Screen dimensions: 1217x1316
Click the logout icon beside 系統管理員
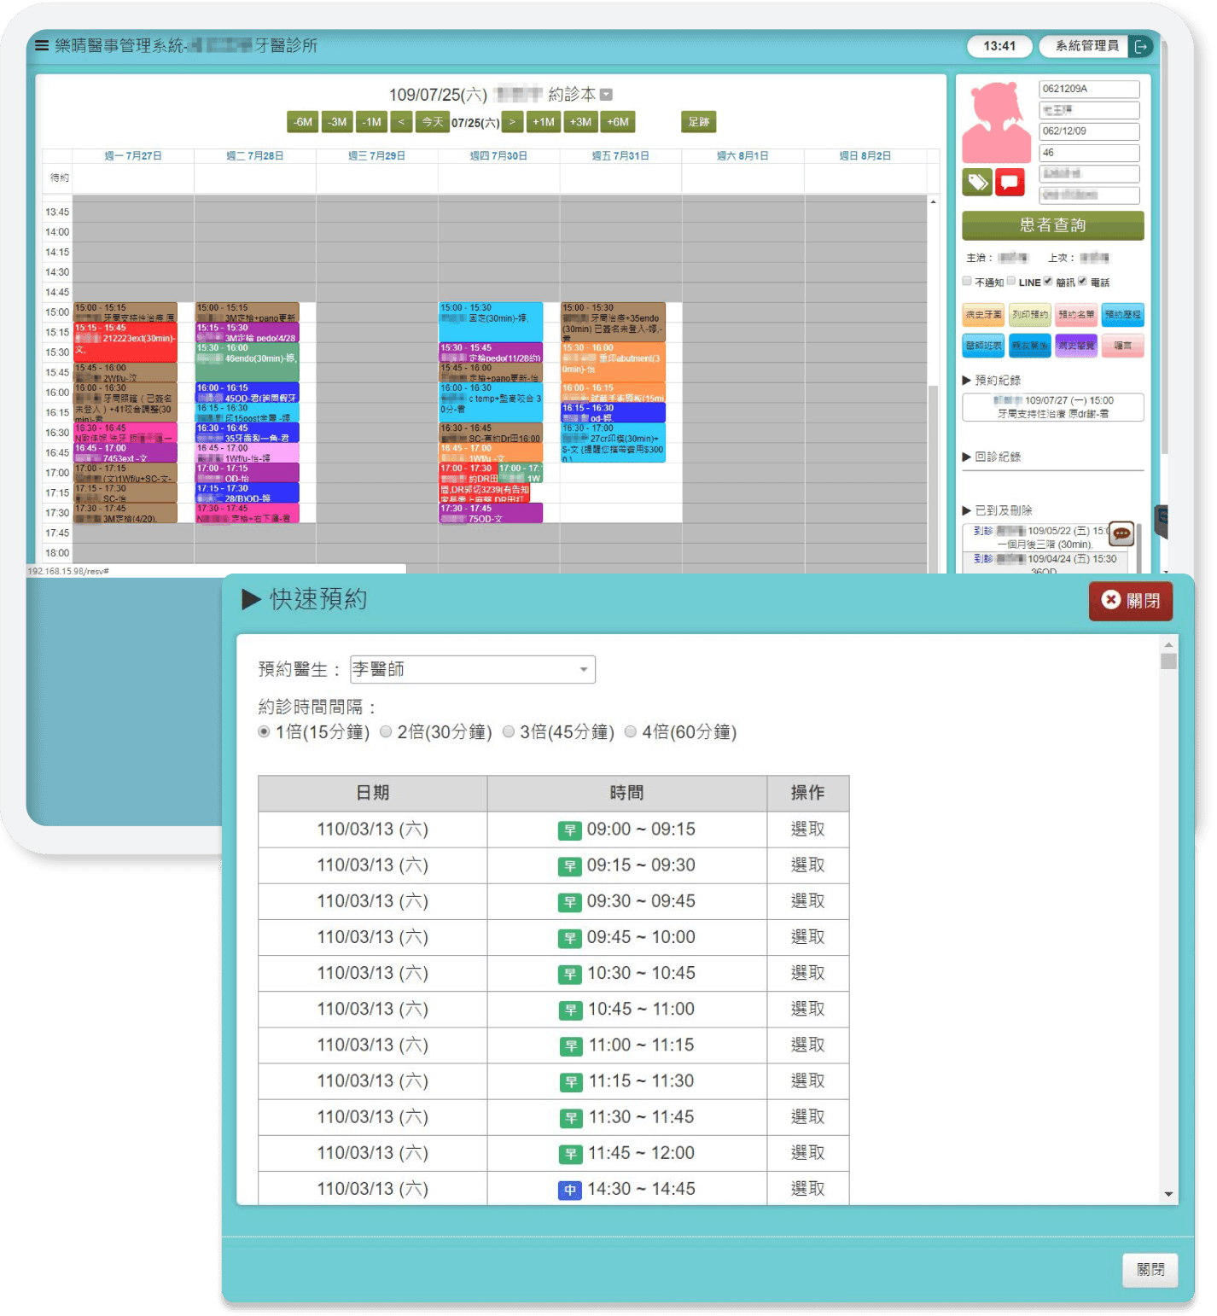1140,46
